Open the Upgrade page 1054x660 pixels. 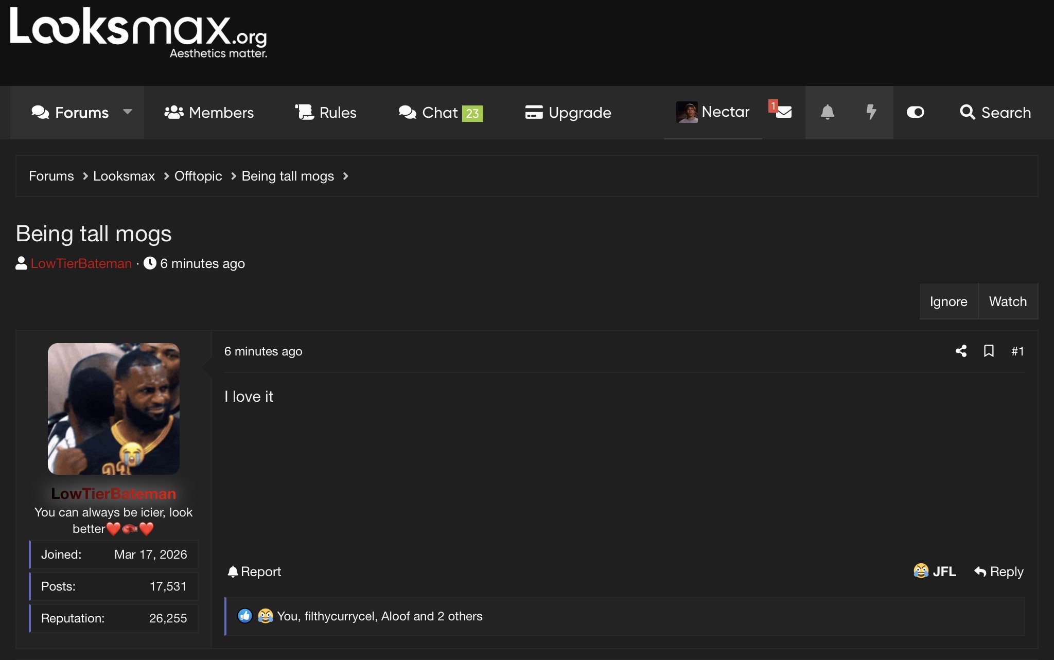(568, 112)
